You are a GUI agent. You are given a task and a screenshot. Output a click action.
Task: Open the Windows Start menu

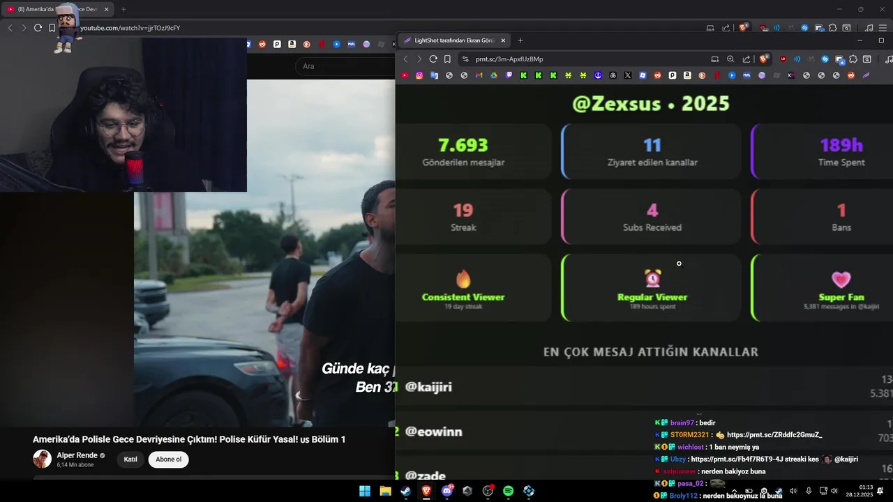tap(365, 491)
